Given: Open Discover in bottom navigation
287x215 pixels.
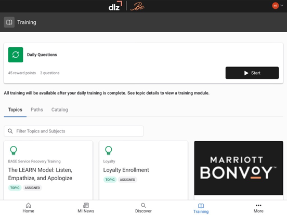Looking at the screenshot, I should point(143,208).
